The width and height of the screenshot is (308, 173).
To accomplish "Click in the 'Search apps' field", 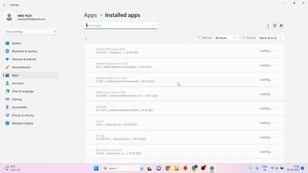I will [x=121, y=25].
